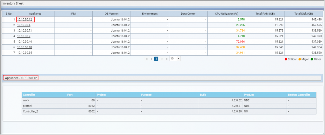This screenshot has width=325, height=135.
Task: Open appliance 10.10.30.7 link
Action: click(23, 36)
